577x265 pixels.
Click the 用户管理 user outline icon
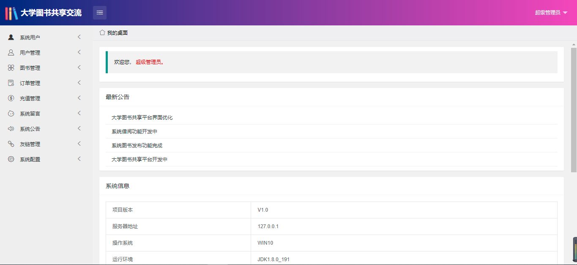[11, 52]
